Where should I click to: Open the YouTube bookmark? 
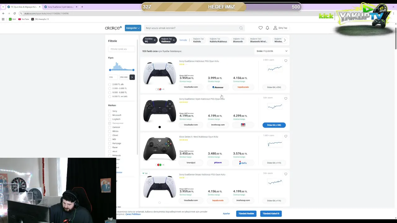pyautogui.click(x=24, y=19)
